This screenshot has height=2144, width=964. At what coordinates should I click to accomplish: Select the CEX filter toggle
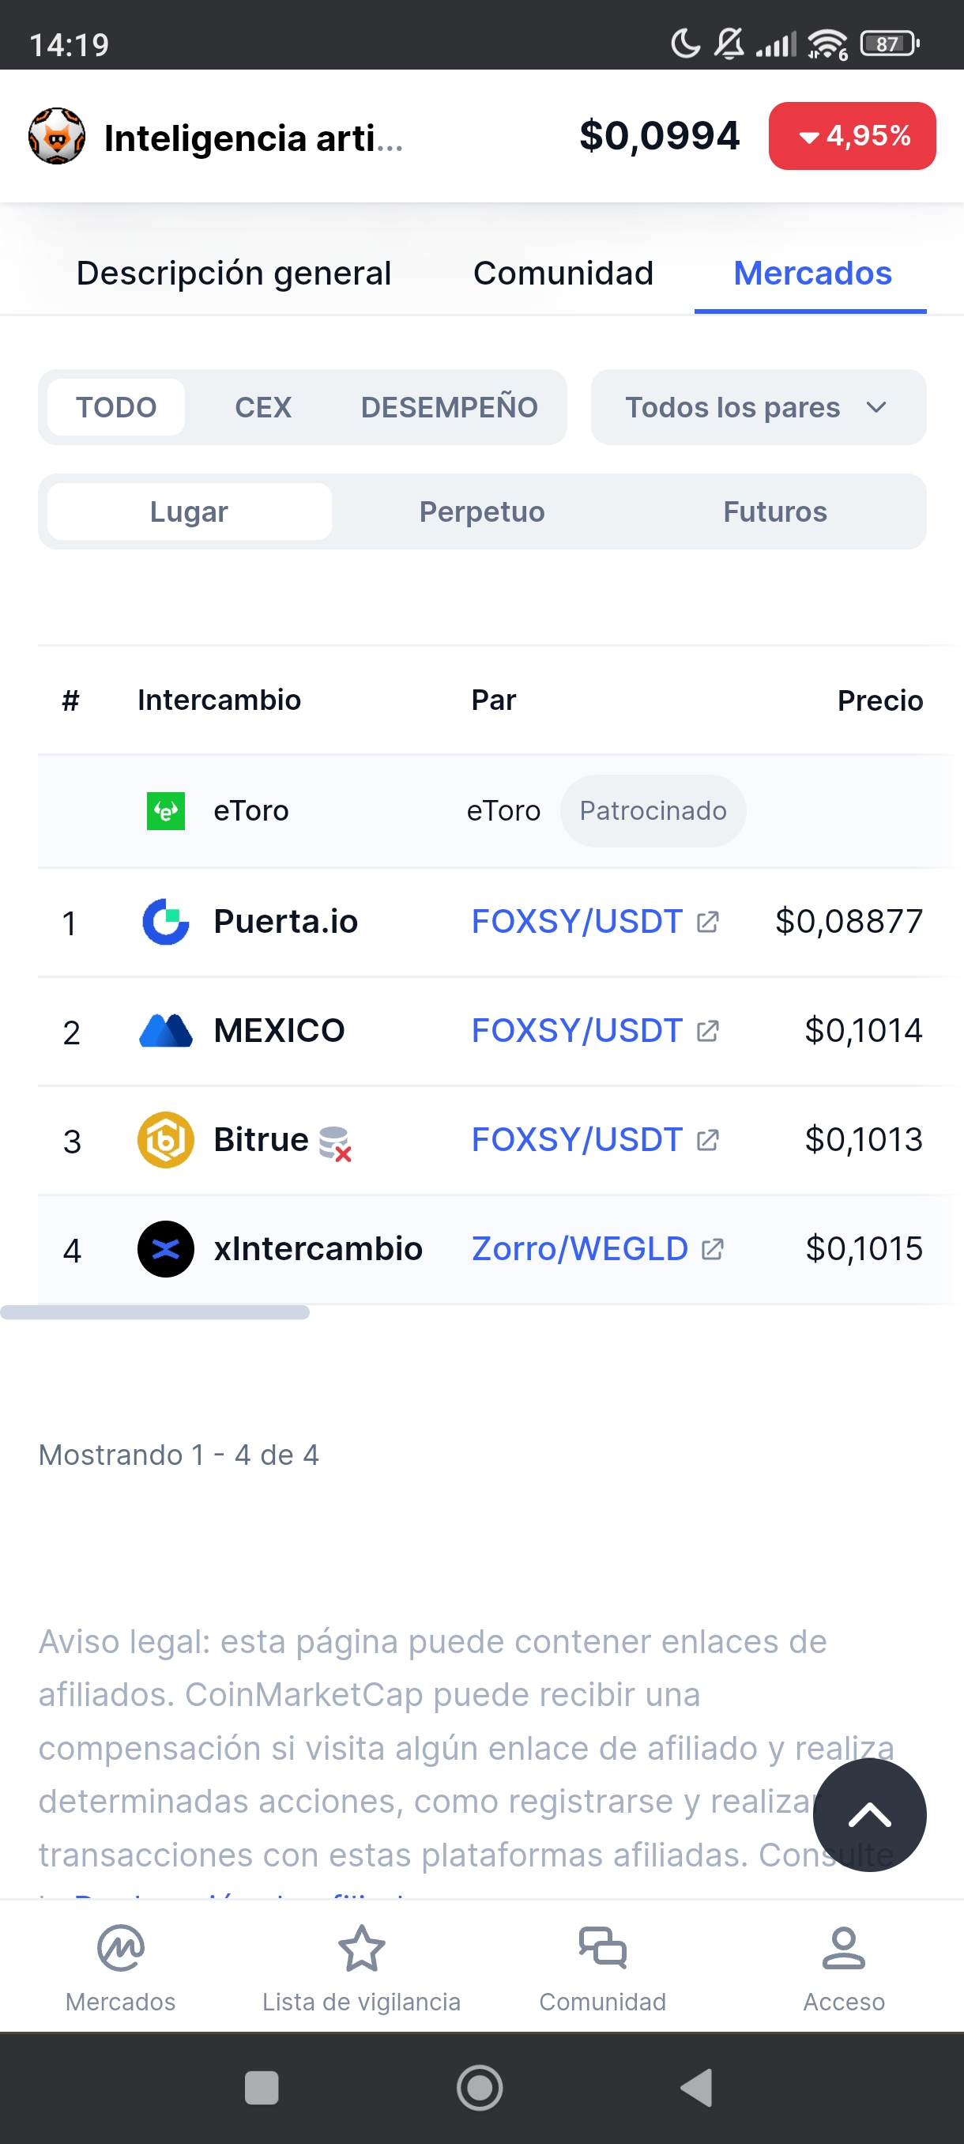click(x=263, y=407)
